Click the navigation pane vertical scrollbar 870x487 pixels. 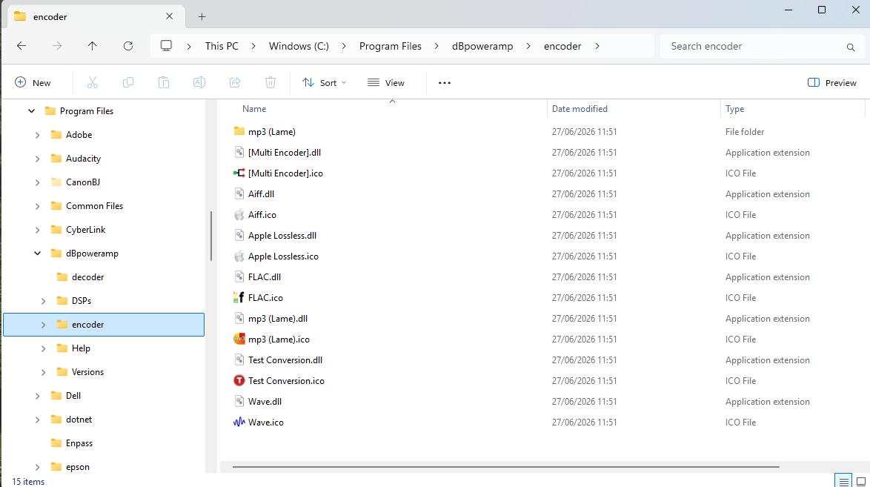[211, 236]
